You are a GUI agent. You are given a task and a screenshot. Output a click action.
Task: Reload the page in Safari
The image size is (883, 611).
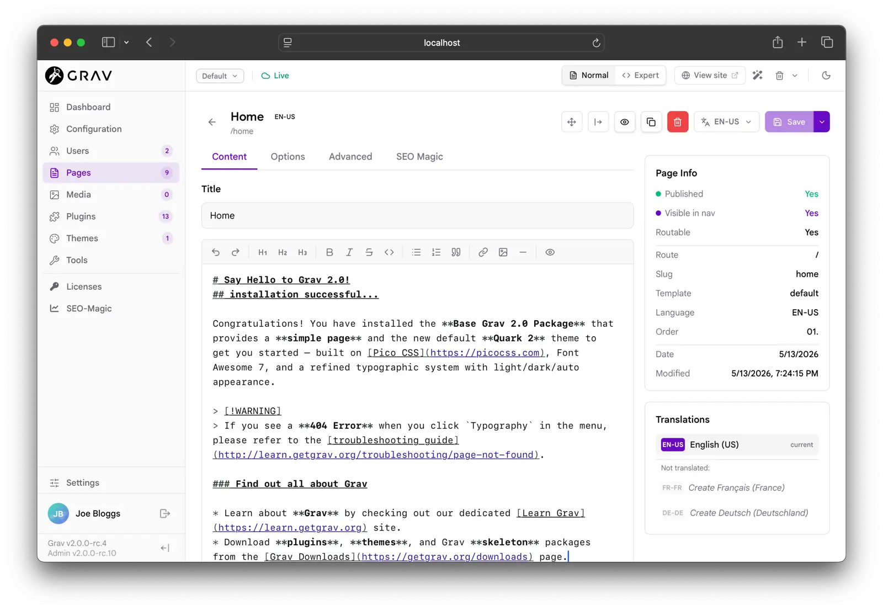point(596,42)
